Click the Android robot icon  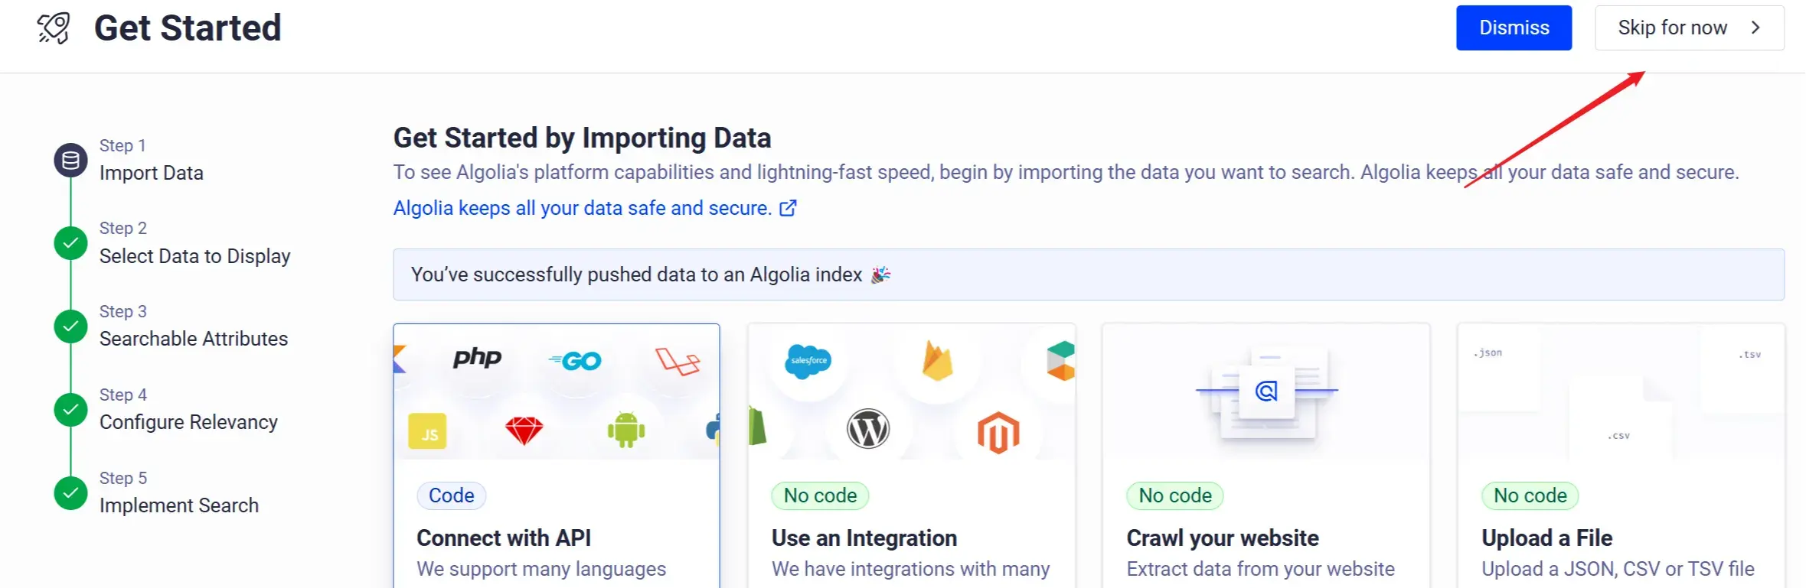625,430
